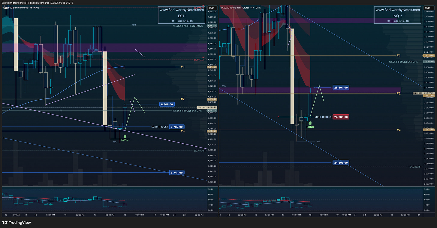
Task: Click WEEK 51 BULL/BEAR LINE on NQ chart
Action: tap(403, 62)
